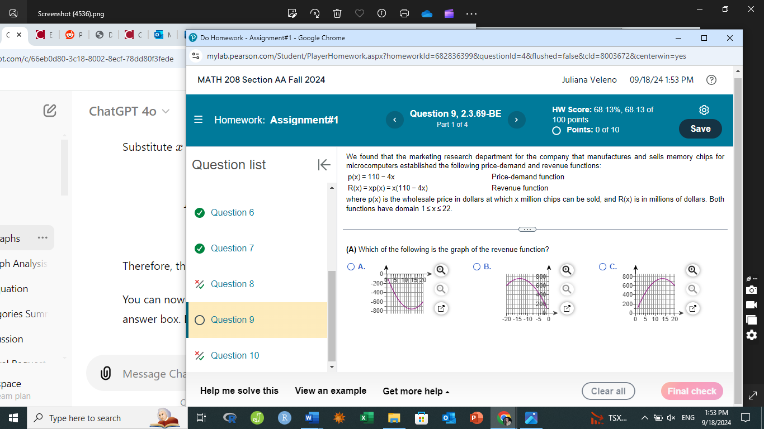Viewport: 764px width, 429px height.
Task: Click the delete trash icon in photo viewer toolbar
Action: pyautogui.click(x=337, y=12)
